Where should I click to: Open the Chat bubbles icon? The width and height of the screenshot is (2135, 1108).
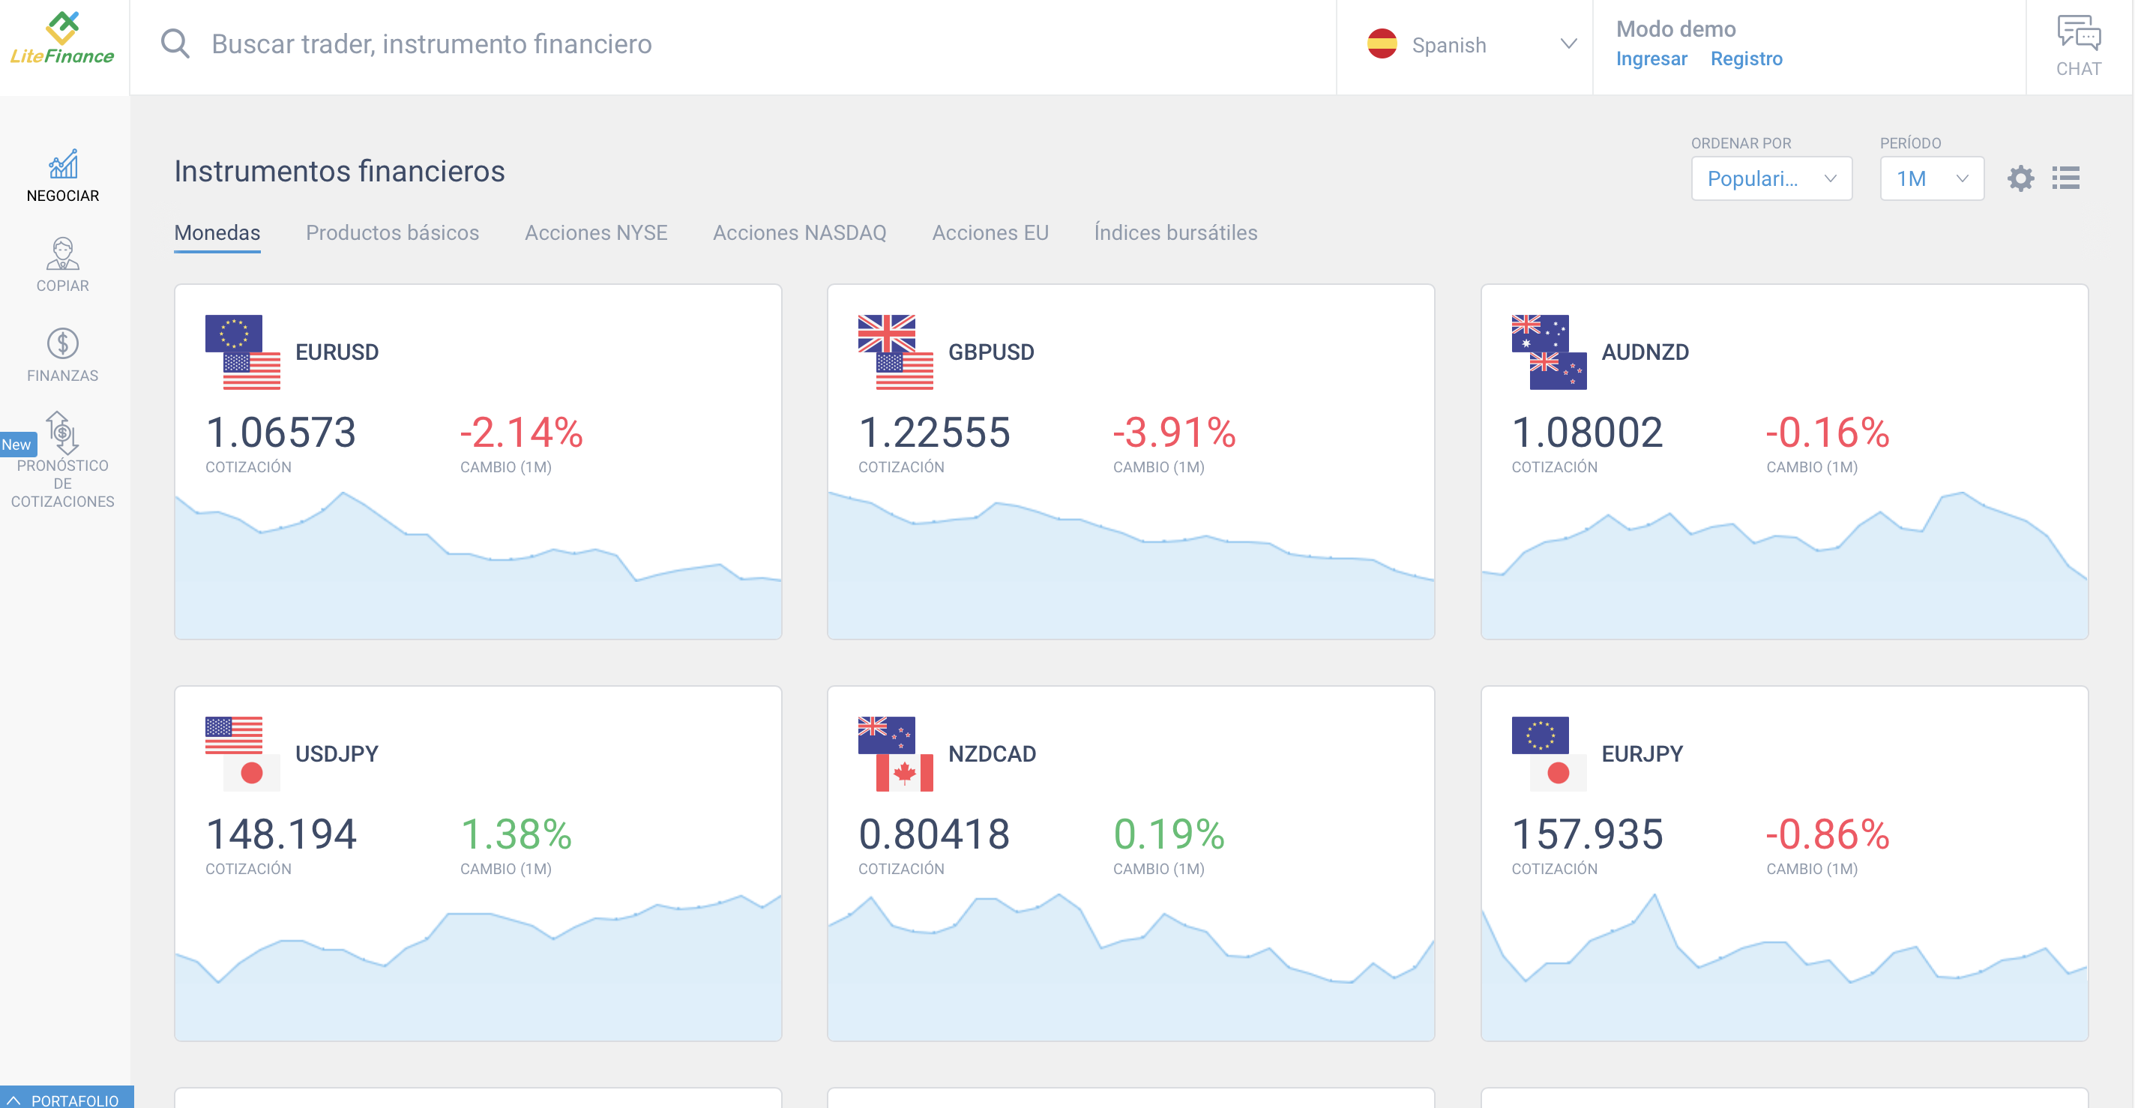click(x=2077, y=34)
